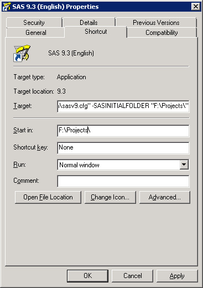Switch to Previous Versions tab
Image resolution: width=203 pixels, height=288 pixels.
coord(156,23)
